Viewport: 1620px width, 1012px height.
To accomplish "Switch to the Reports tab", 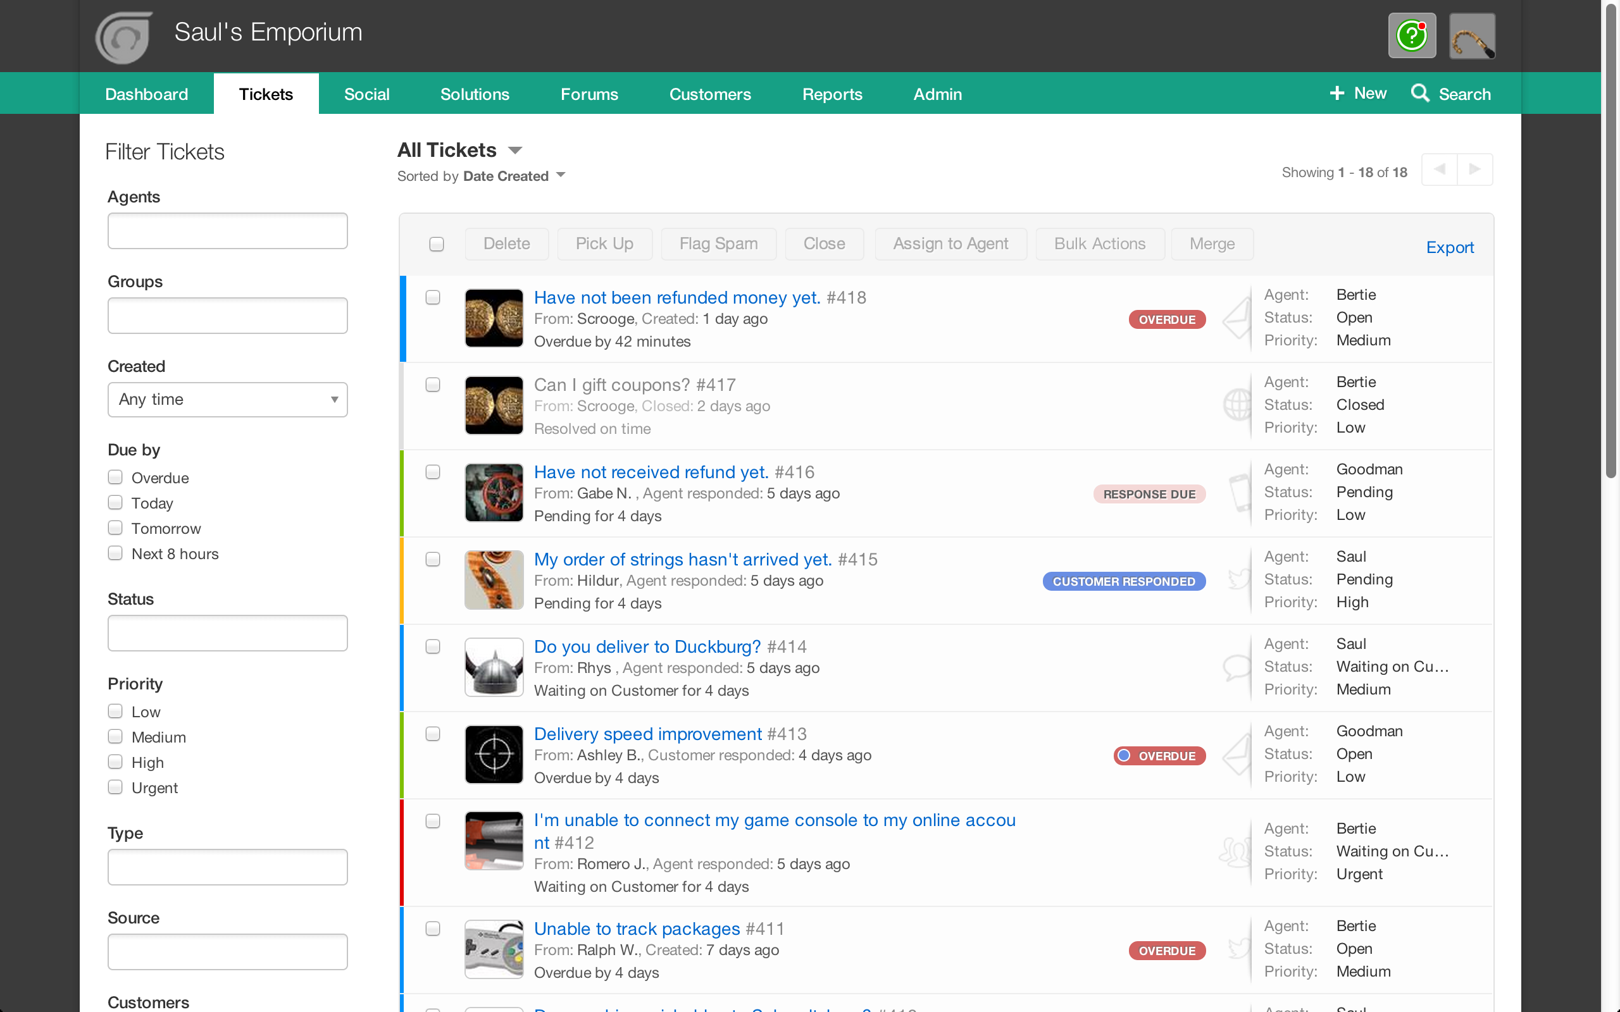I will tap(832, 94).
